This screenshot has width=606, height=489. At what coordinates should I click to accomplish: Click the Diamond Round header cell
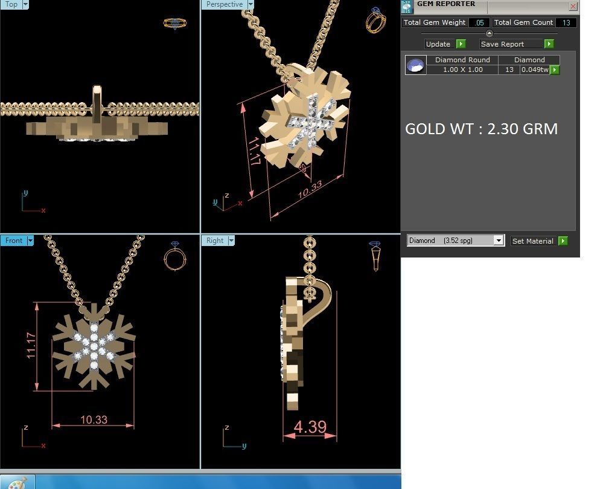click(x=462, y=60)
